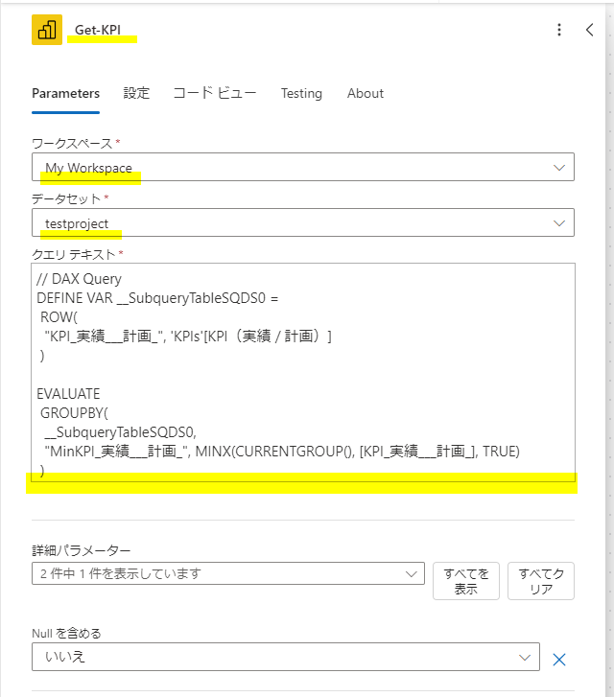Click the すべてクリア button
The height and width of the screenshot is (697, 614).
[x=541, y=581]
